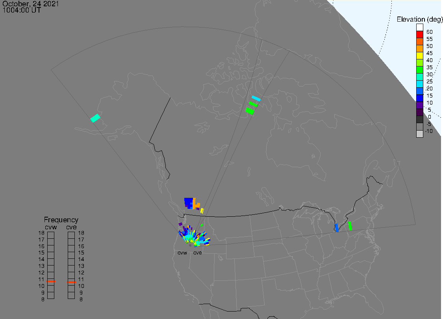This screenshot has width=443, height=319.
Task: Click the top cell of the cve frequency bar
Action: pyautogui.click(x=71, y=235)
